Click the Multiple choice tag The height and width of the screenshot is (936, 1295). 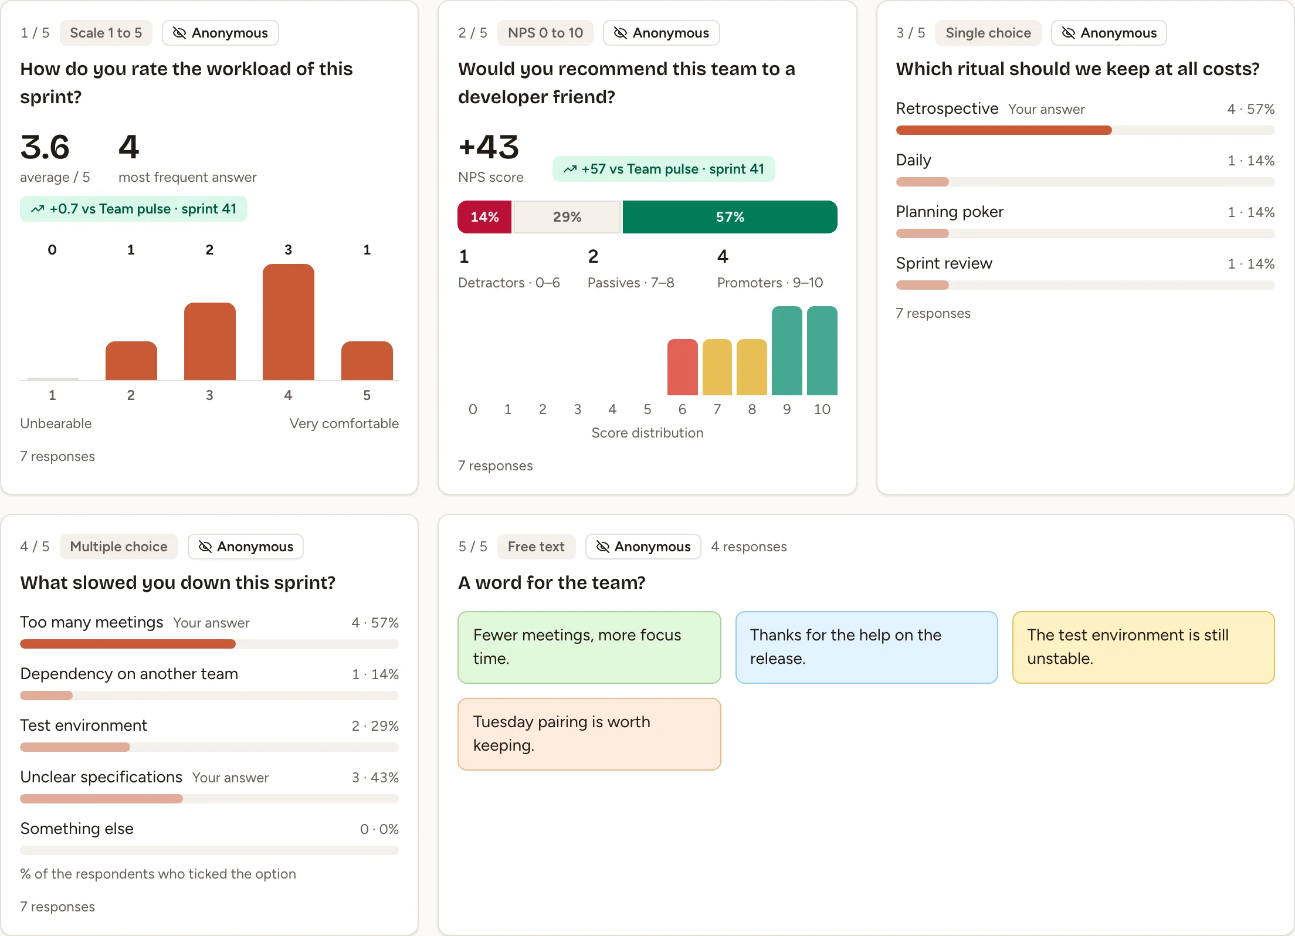point(118,547)
